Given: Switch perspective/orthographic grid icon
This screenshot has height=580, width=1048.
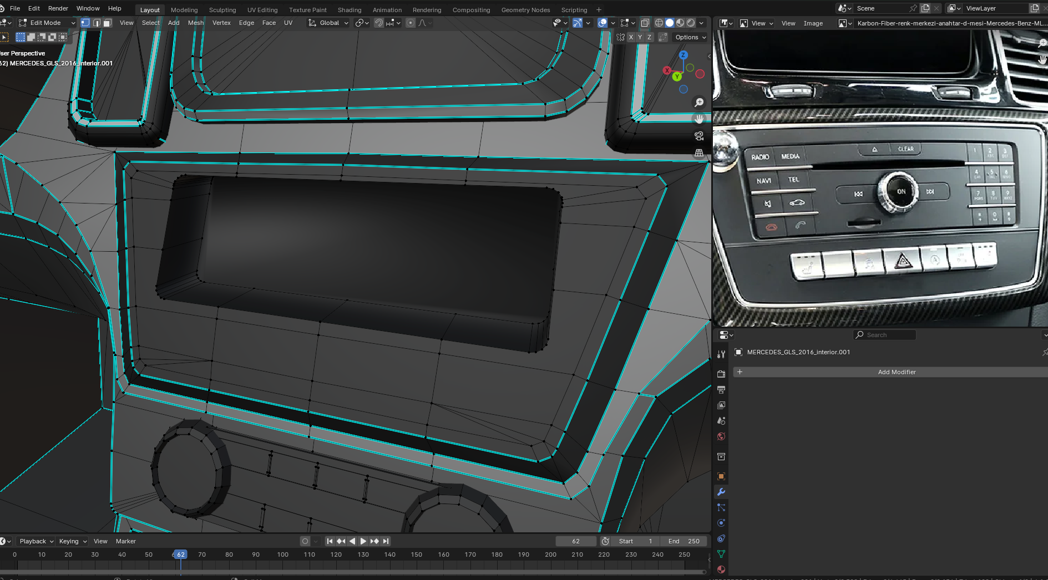Looking at the screenshot, I should pyautogui.click(x=699, y=152).
